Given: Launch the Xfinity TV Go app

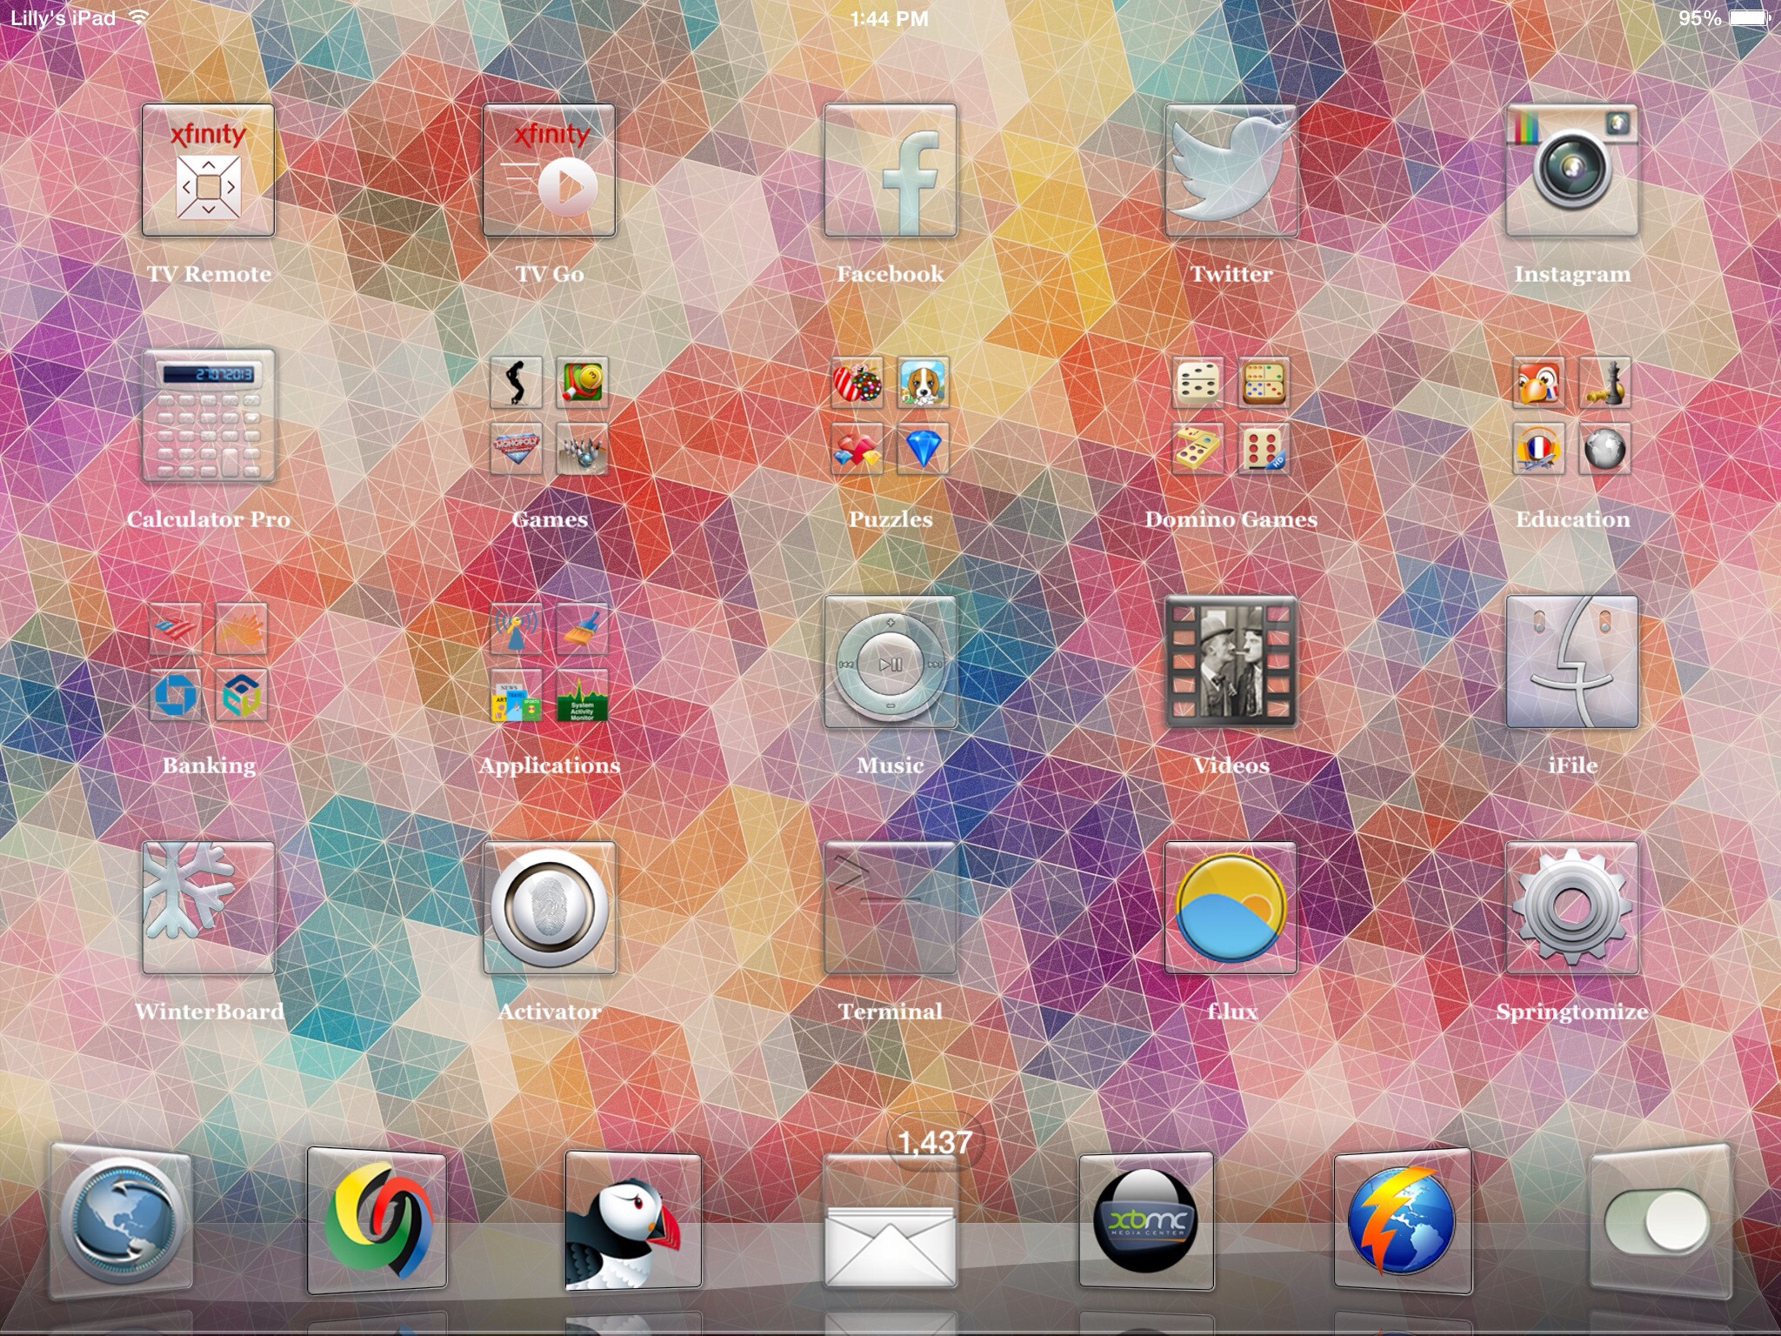Looking at the screenshot, I should point(549,170).
